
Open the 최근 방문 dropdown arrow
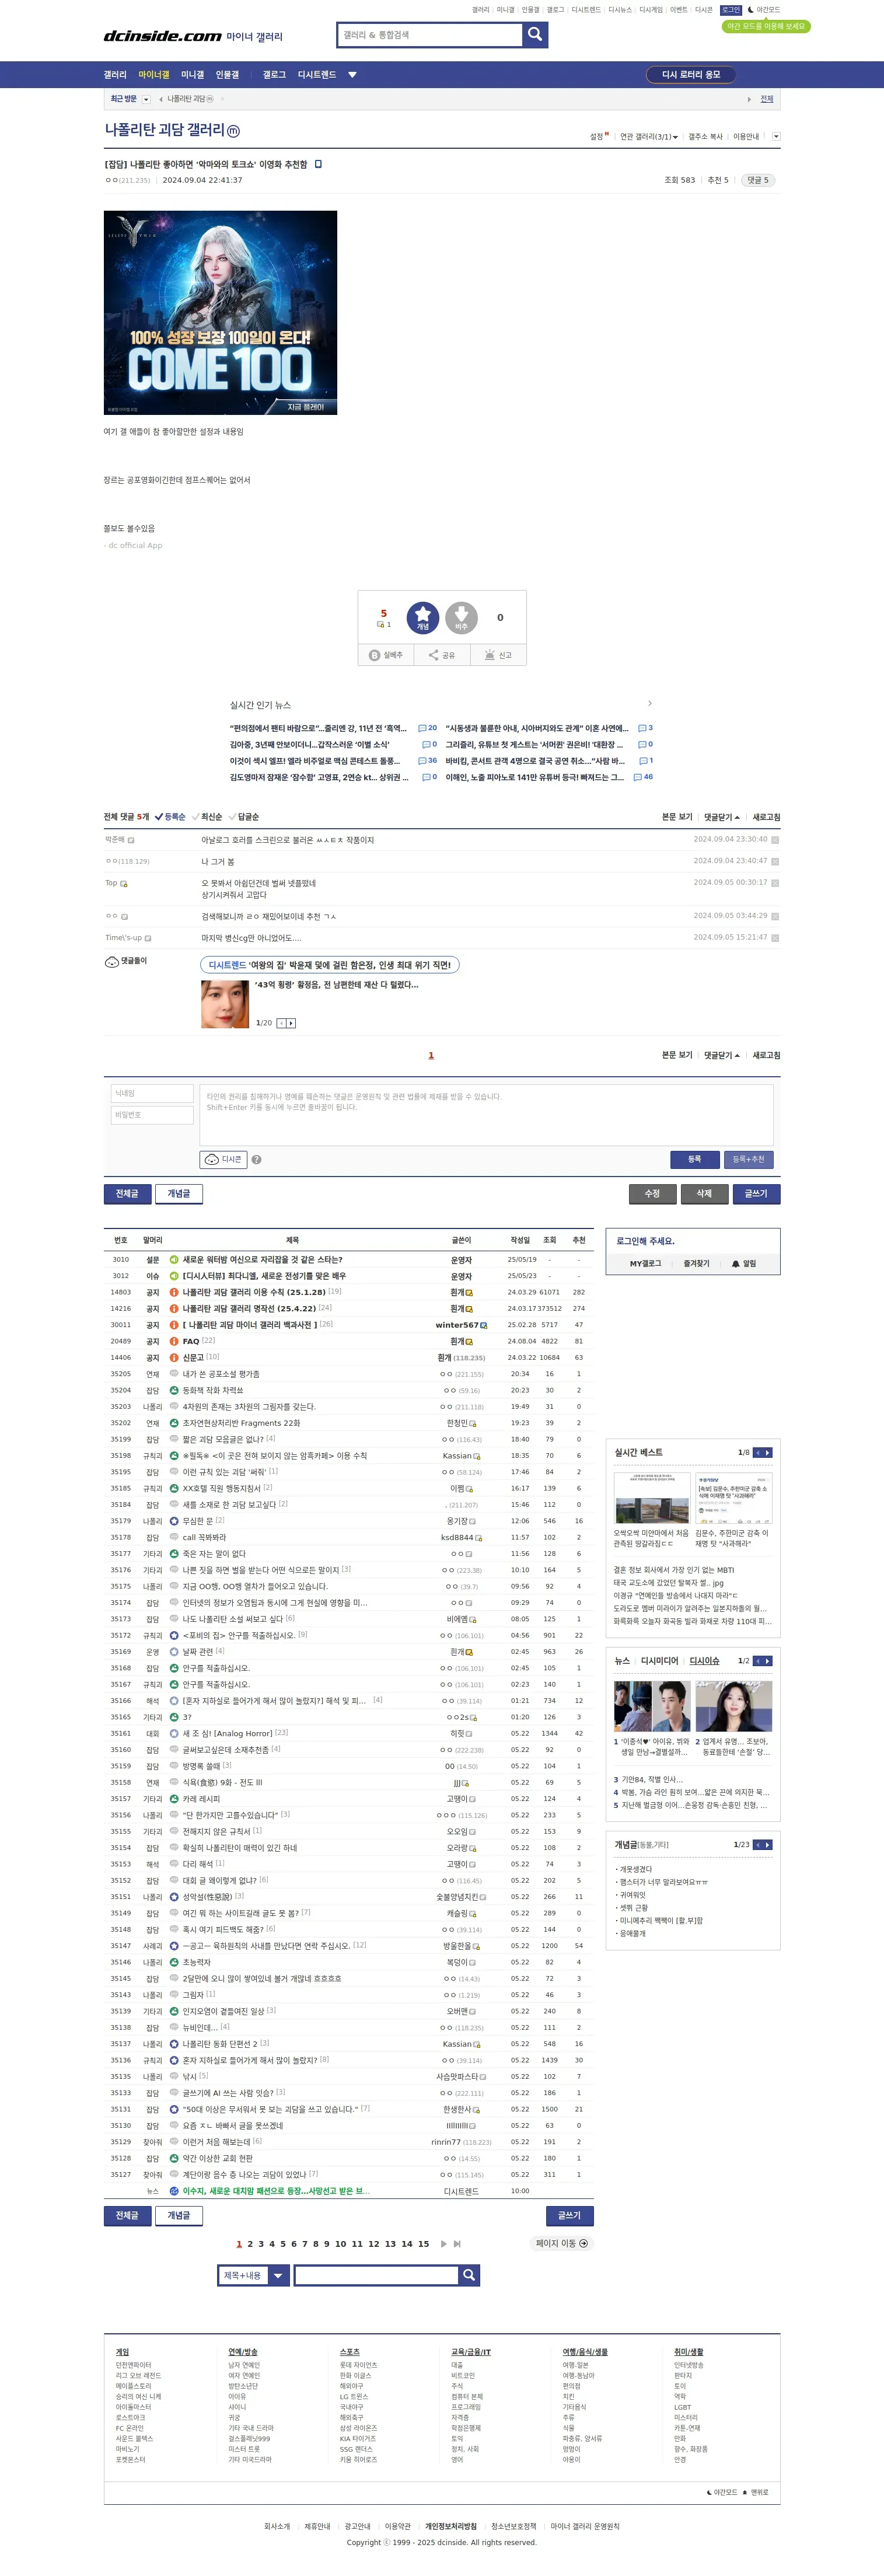coord(146,99)
